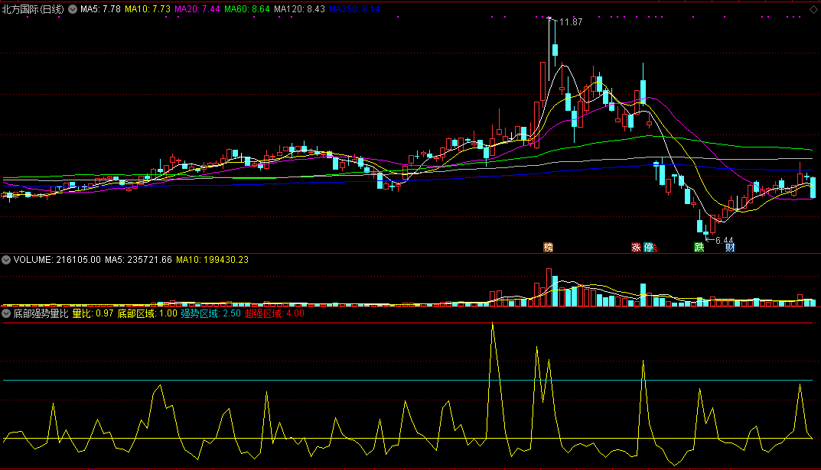Viewport: 821px width, 470px height.
Task: Select the MA20: 7.44 label
Action: tap(197, 9)
